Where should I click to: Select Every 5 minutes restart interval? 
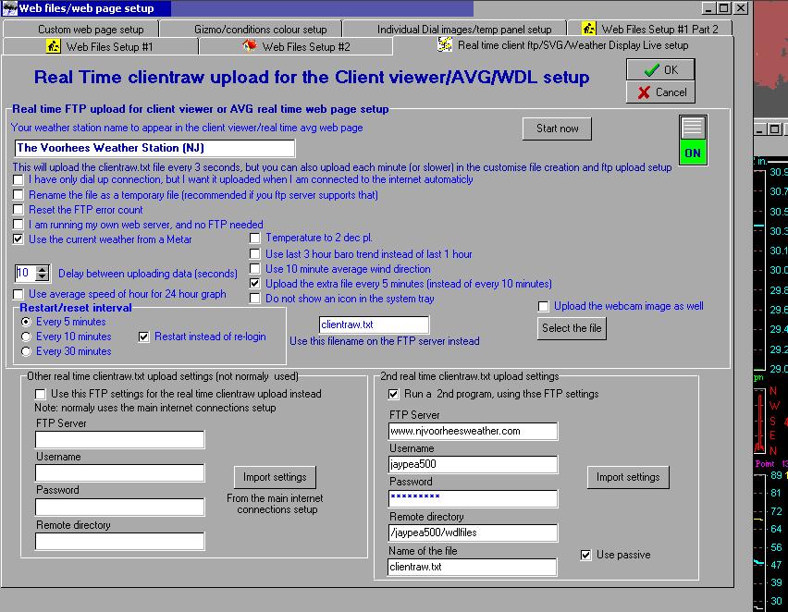[26, 322]
